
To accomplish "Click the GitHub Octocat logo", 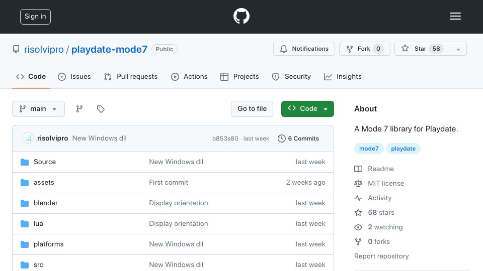I will tap(241, 16).
